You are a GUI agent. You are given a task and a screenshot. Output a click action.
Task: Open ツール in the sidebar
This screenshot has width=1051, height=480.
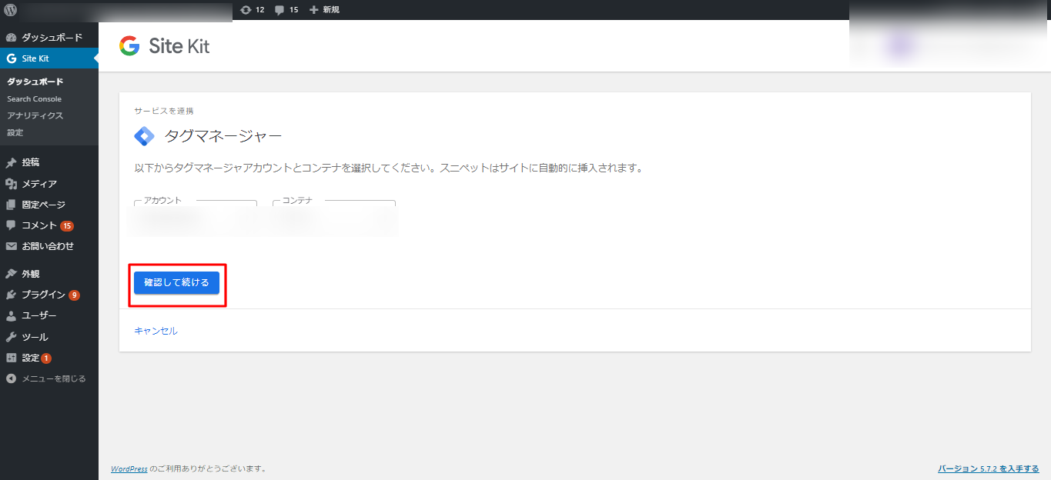click(49, 337)
